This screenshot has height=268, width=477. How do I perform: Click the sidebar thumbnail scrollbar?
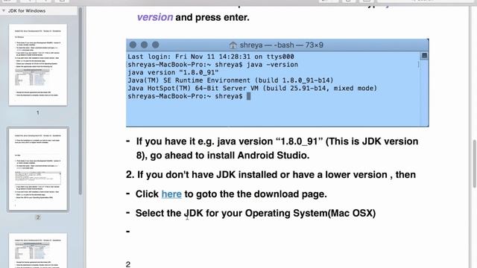[x=80, y=100]
